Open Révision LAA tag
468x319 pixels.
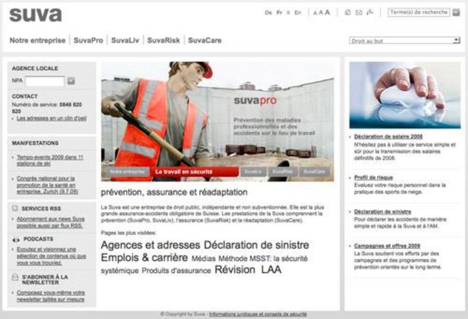pyautogui.click(x=248, y=270)
